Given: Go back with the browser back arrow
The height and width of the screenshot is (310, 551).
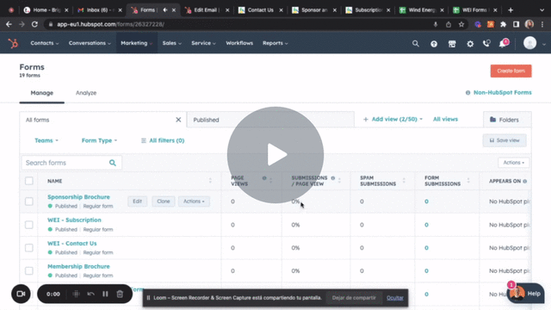Looking at the screenshot, I should tap(9, 24).
